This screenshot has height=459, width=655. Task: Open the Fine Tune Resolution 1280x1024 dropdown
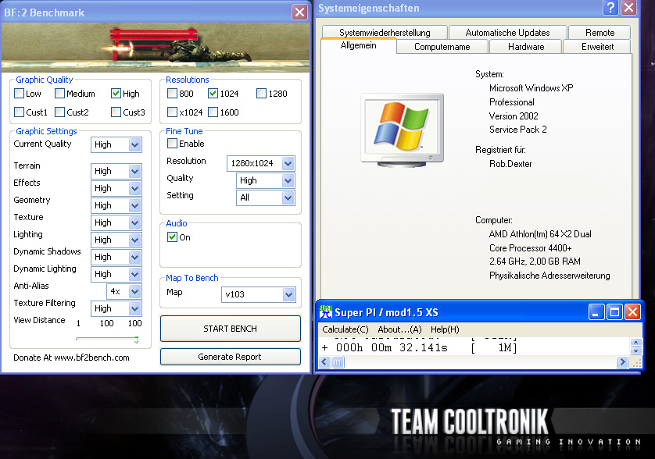[288, 163]
